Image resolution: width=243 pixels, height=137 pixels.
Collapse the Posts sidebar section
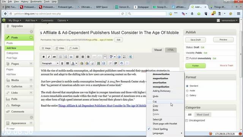[x=31, y=37]
